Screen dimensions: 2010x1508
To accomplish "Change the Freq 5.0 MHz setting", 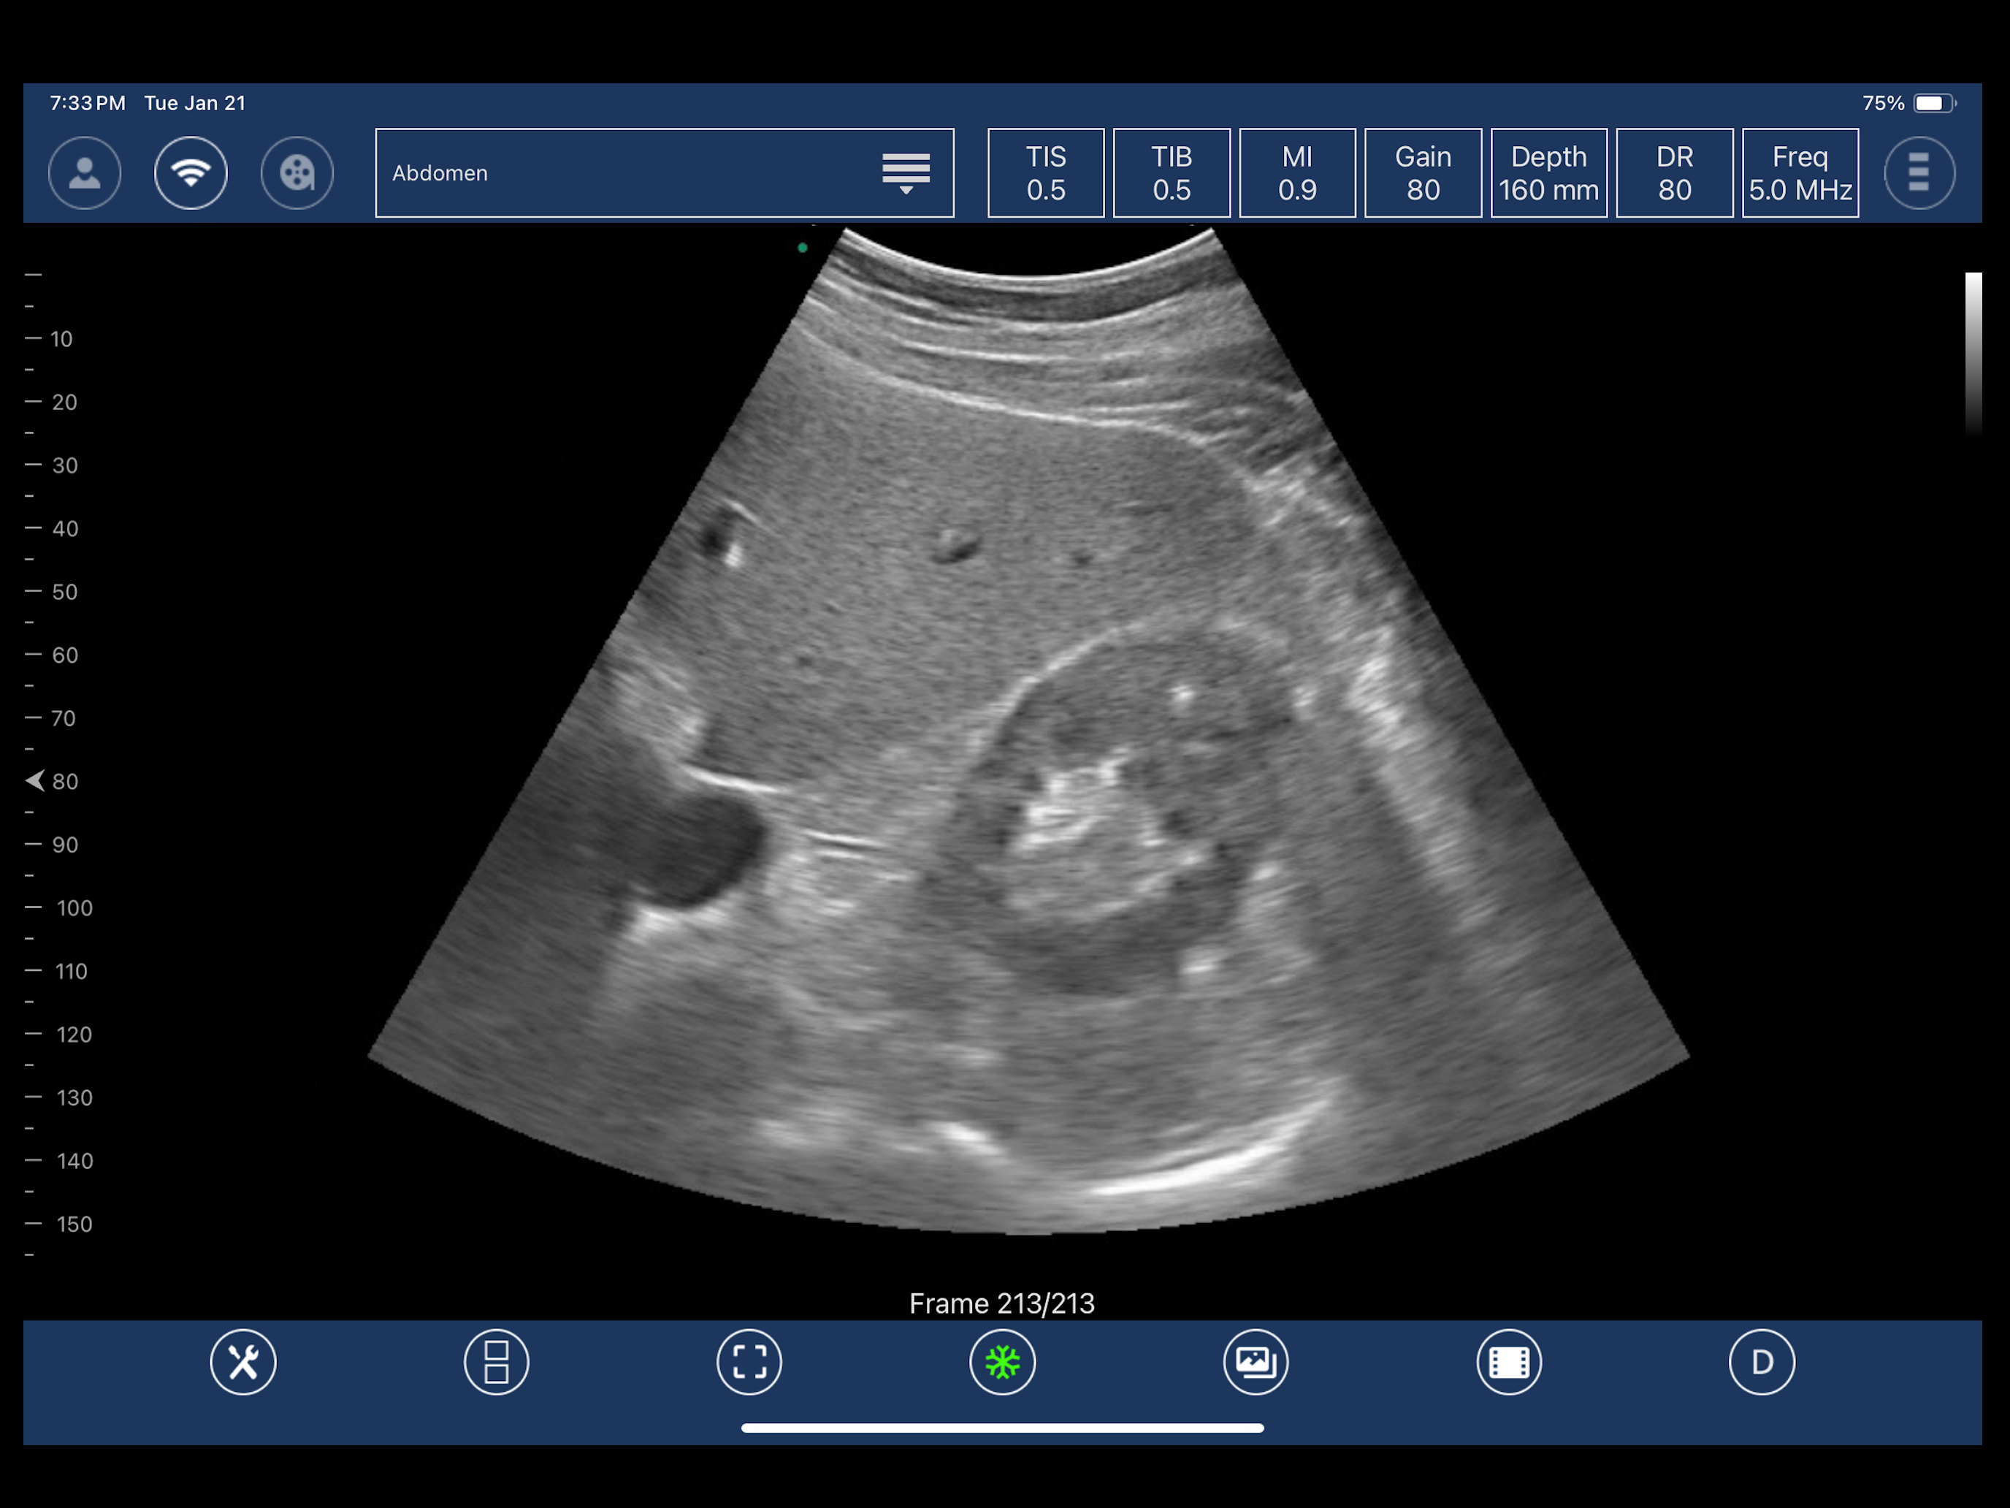I will [1800, 172].
